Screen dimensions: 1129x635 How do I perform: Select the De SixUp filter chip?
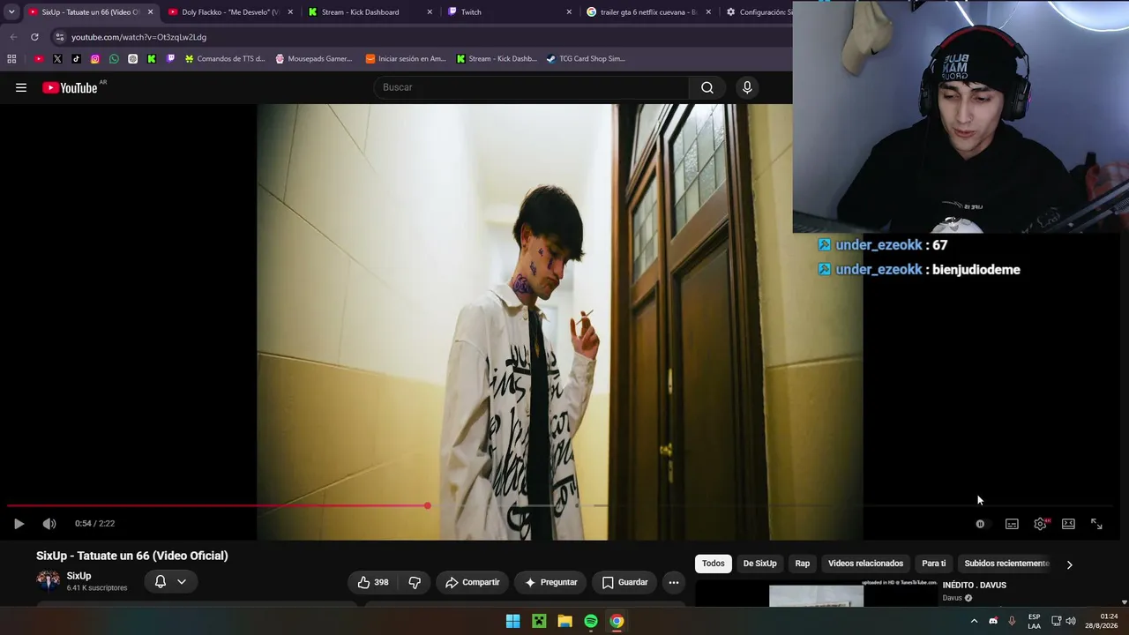click(759, 564)
